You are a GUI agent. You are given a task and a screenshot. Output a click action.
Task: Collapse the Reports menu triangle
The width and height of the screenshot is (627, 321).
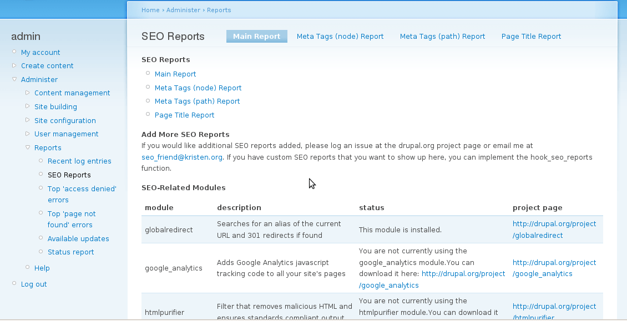[28, 147]
